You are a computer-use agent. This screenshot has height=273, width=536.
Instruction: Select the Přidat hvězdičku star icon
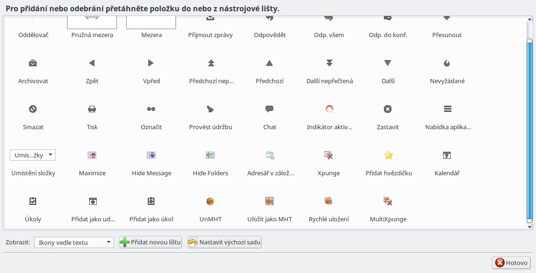[388, 156]
